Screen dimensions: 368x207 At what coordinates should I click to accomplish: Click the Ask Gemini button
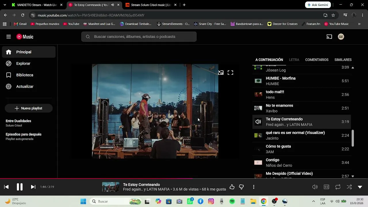point(318,5)
